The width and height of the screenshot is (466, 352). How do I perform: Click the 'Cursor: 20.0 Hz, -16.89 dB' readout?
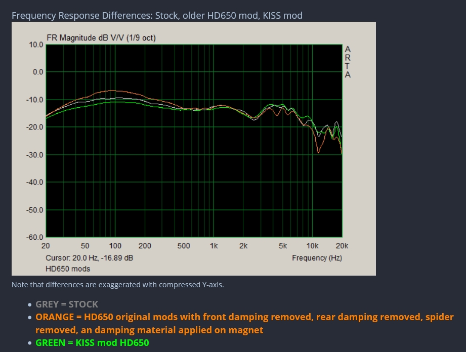[x=89, y=258]
